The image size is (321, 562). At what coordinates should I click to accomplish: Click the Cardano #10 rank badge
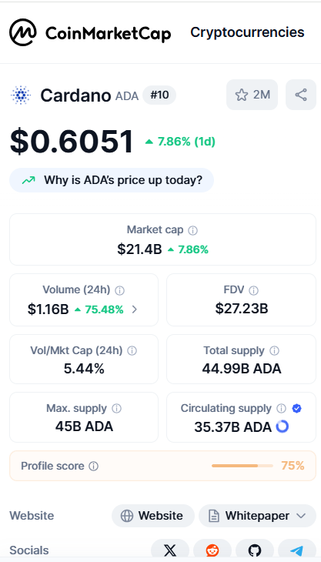(x=159, y=95)
